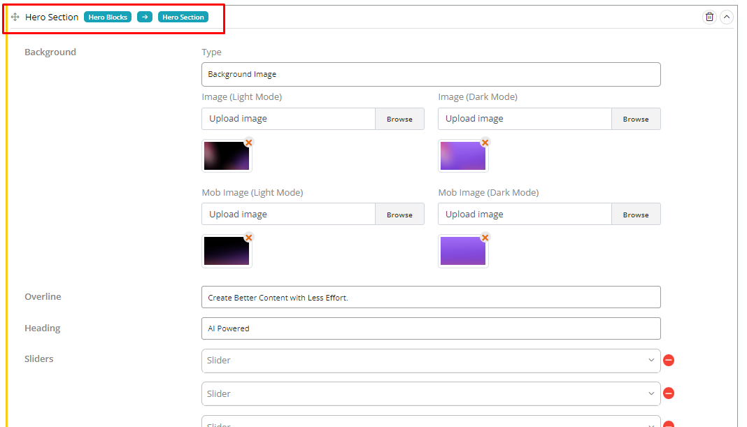Click the Overline text field
This screenshot has height=427, width=747.
(x=430, y=297)
